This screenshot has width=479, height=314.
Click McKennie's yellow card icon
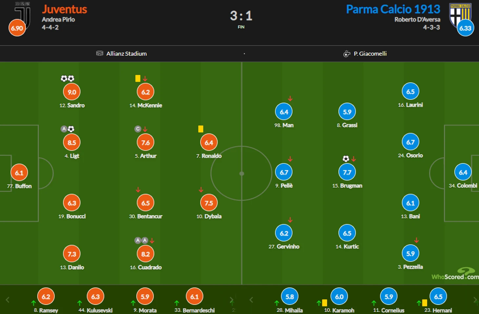pos(138,78)
